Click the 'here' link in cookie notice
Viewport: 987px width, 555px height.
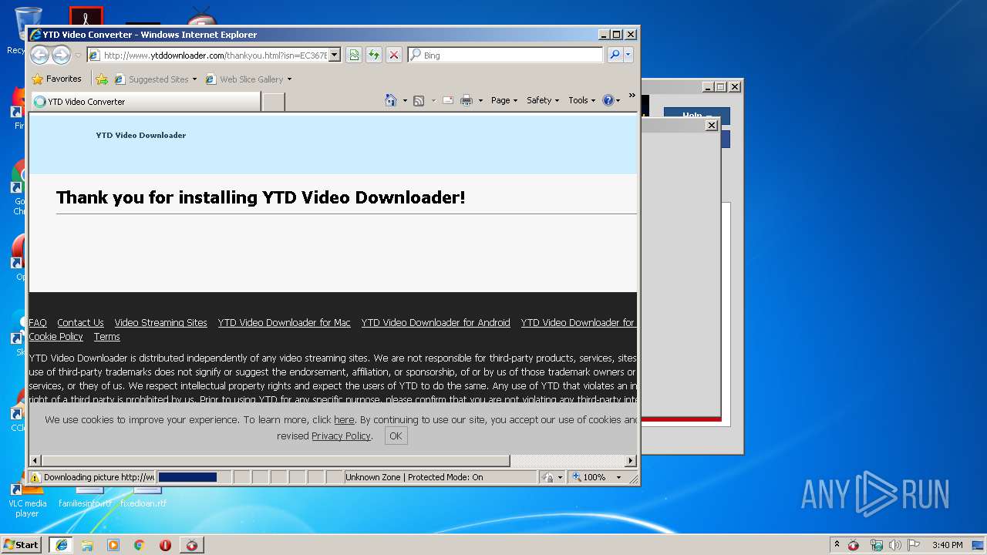pos(344,420)
